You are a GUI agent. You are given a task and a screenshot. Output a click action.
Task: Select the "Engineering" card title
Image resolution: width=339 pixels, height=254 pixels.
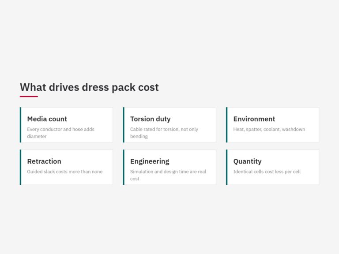(x=150, y=161)
